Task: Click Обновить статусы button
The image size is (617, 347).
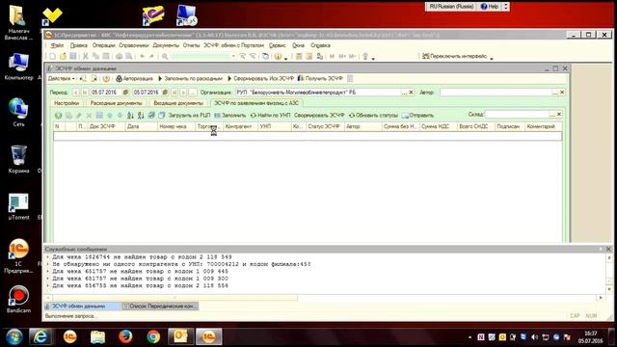Action: click(373, 116)
